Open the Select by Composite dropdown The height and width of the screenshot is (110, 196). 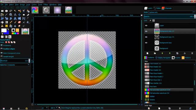[18, 65]
